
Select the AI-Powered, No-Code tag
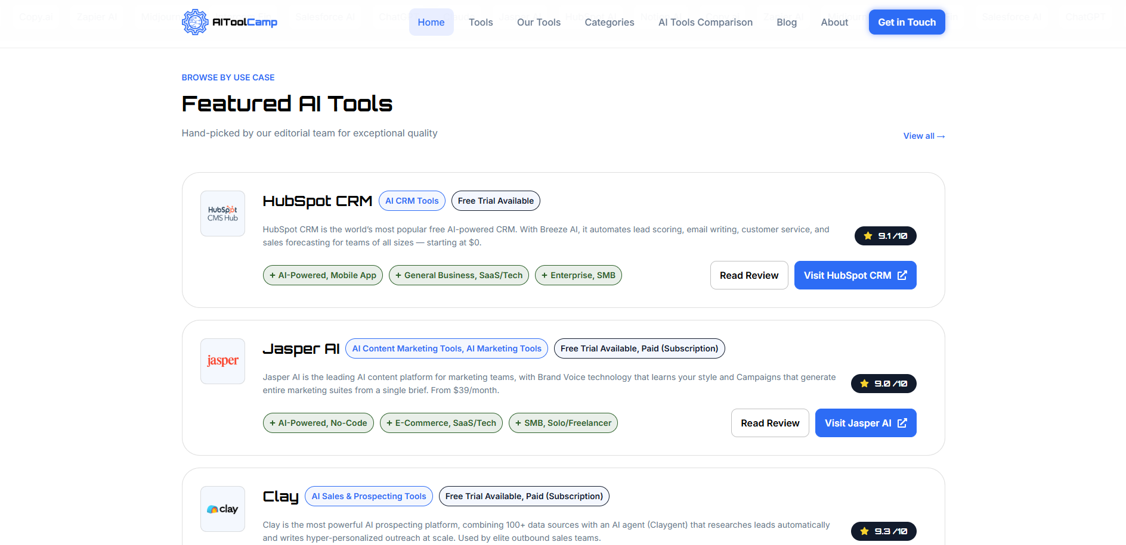click(318, 423)
